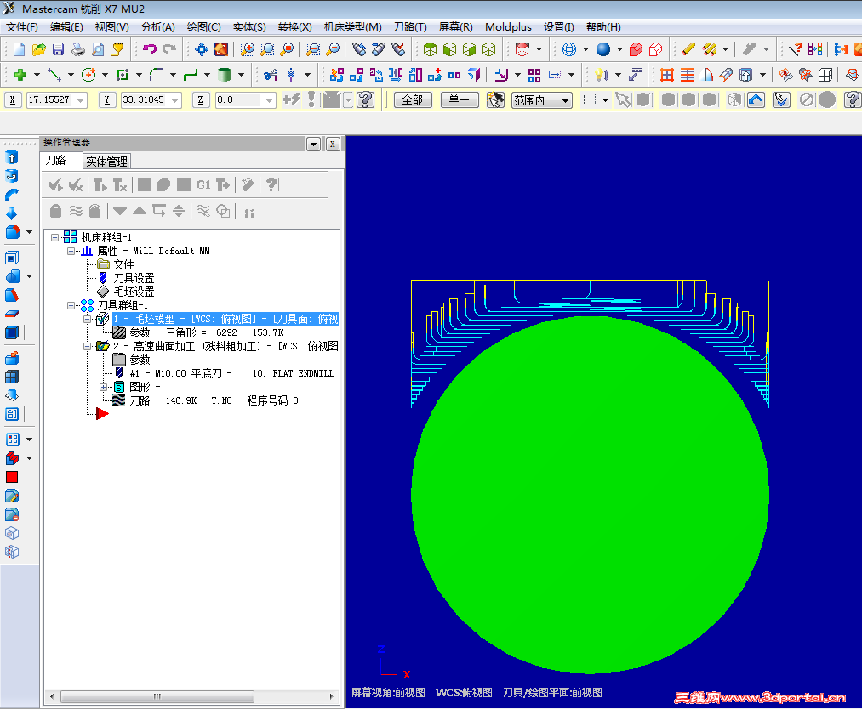Click the green cylinder primitive icon
This screenshot has width=862, height=709.
click(224, 75)
